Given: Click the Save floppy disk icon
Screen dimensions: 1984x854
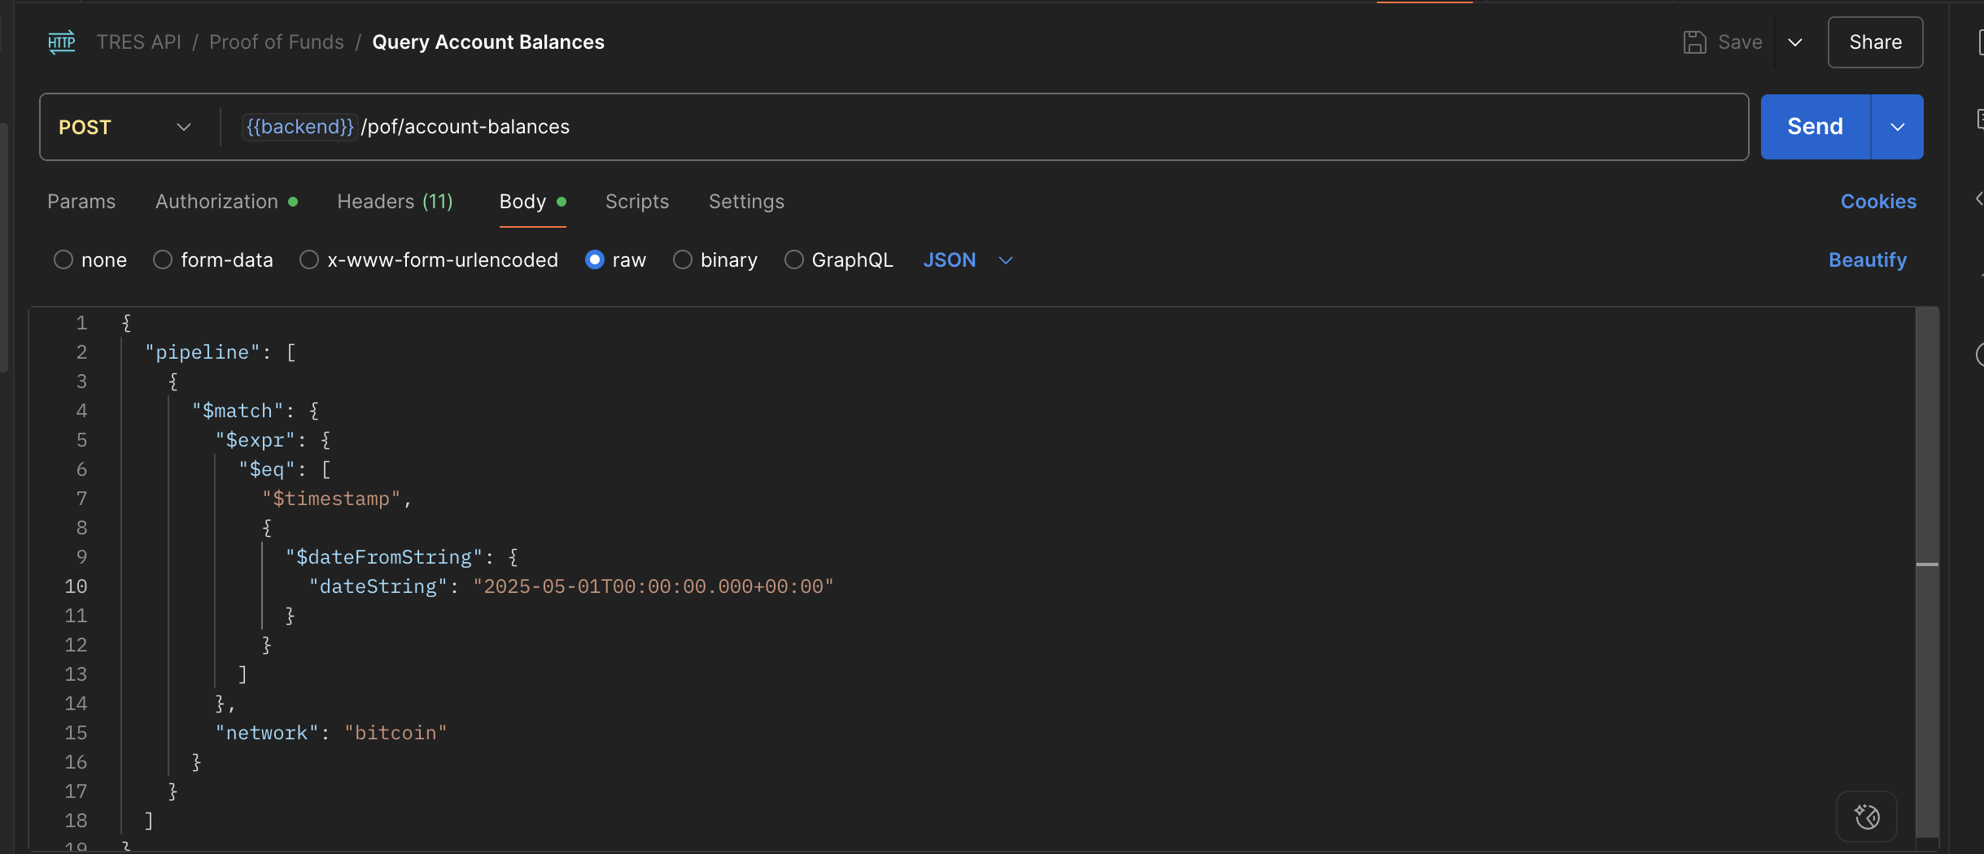Looking at the screenshot, I should pyautogui.click(x=1694, y=42).
